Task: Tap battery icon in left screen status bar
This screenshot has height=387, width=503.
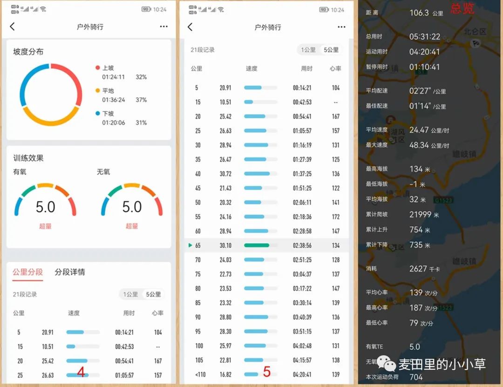Action: point(146,9)
